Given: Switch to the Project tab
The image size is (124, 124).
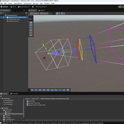Looking at the screenshot, I should click(x=4, y=94).
